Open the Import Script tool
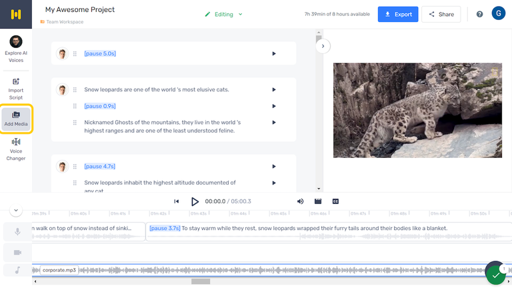 pyautogui.click(x=16, y=89)
